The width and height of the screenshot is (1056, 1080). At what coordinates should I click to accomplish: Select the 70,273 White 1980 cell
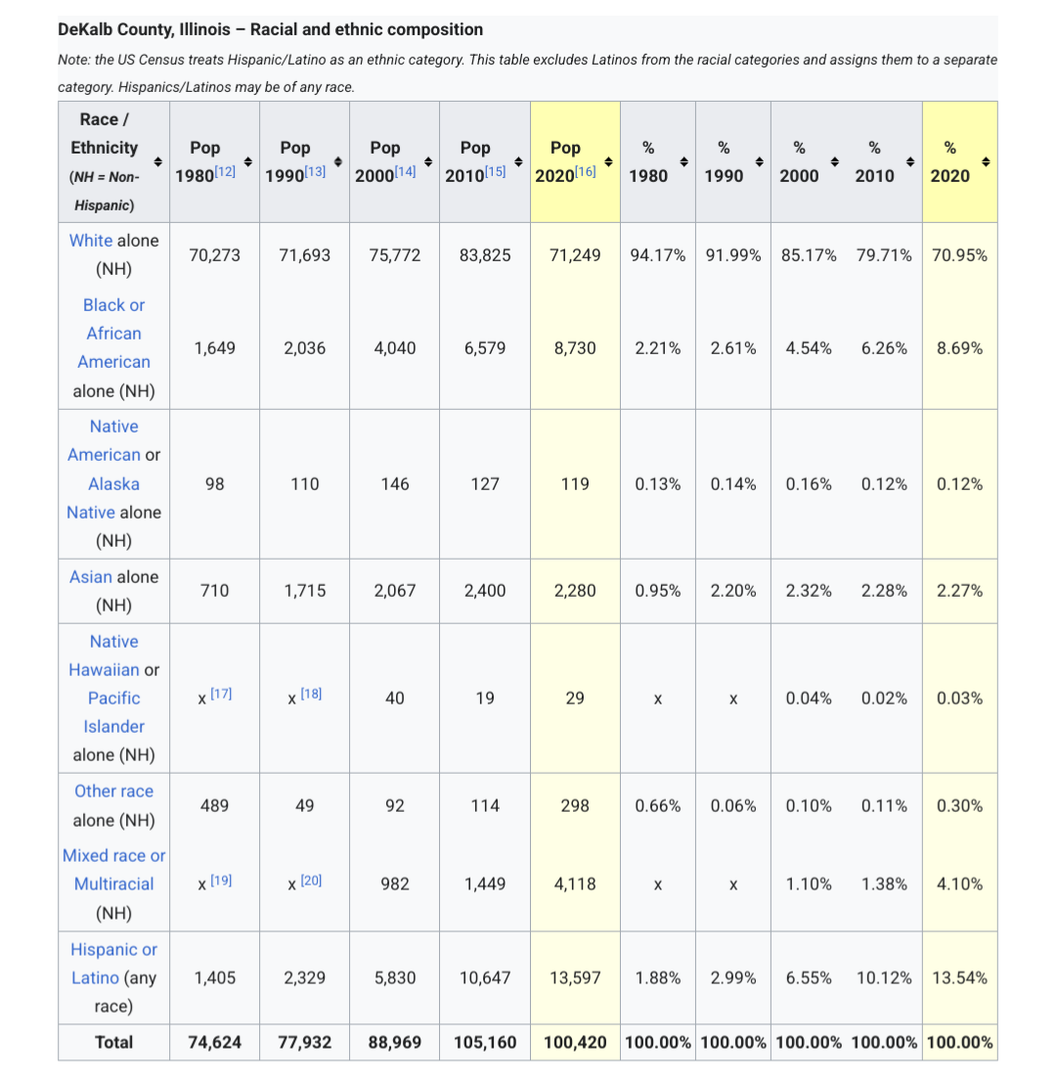pyautogui.click(x=215, y=255)
